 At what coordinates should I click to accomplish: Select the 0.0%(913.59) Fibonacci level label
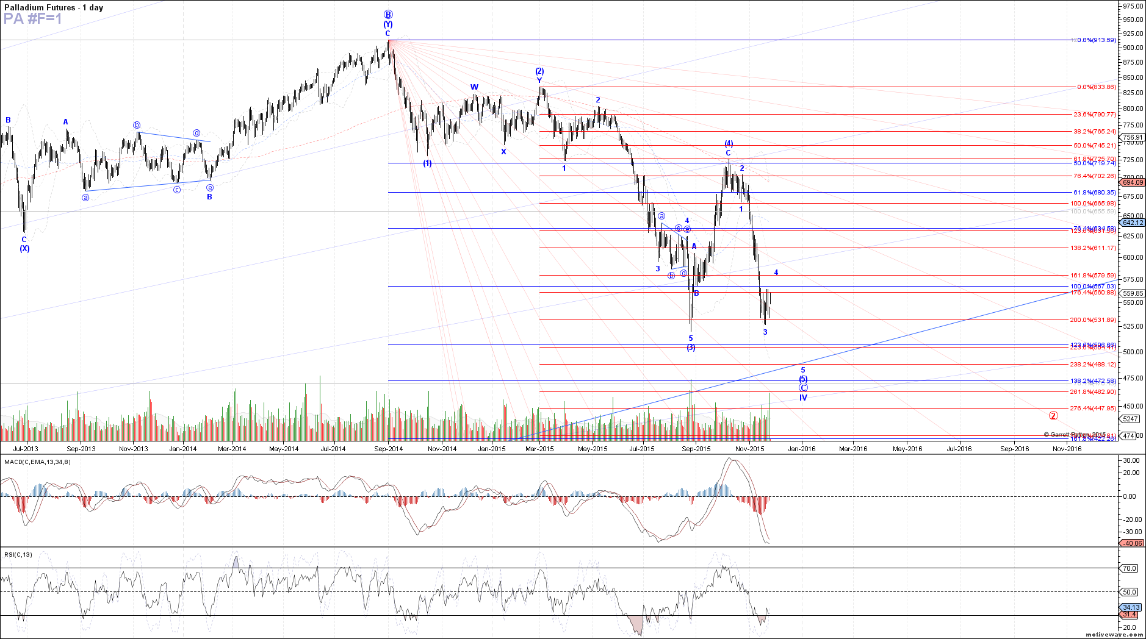[x=1096, y=40]
